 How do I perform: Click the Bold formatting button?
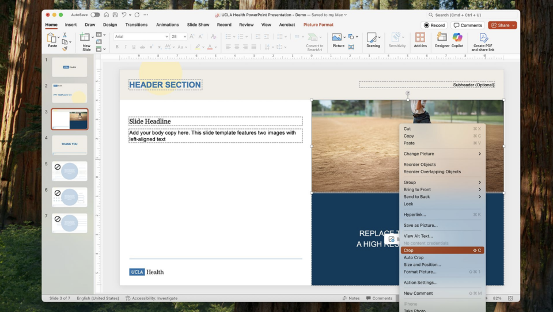pyautogui.click(x=117, y=47)
